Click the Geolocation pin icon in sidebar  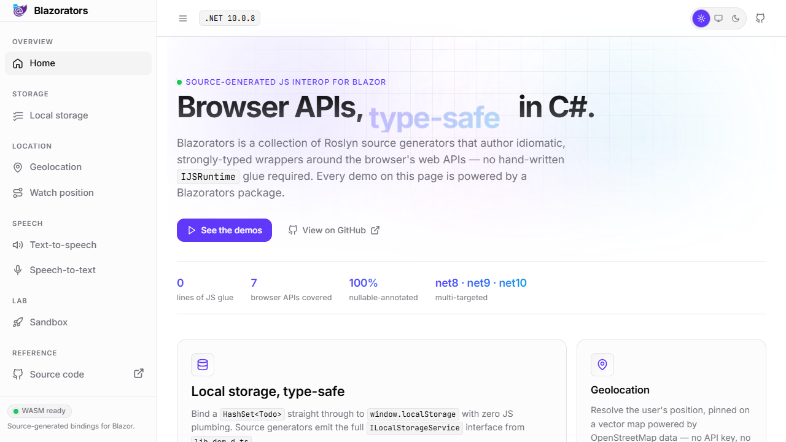click(x=18, y=167)
